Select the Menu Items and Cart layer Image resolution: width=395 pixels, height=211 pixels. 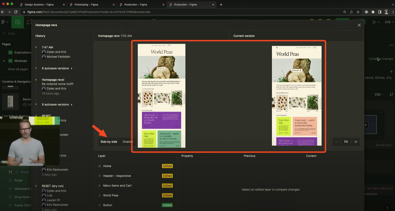point(135,186)
